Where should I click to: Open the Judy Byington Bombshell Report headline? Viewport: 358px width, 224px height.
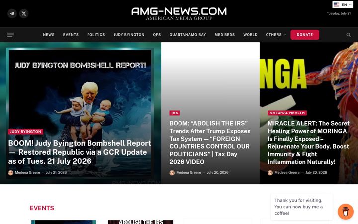tap(80, 152)
